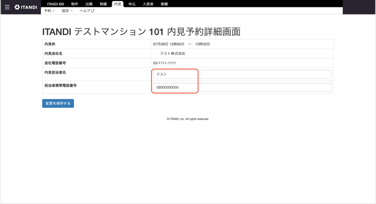The image size is (376, 204).
Task: Switch to the 修繕 tab
Action: [x=164, y=4]
